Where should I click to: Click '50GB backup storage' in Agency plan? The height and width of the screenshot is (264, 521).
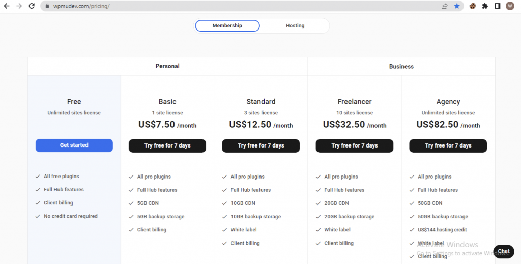coord(443,217)
